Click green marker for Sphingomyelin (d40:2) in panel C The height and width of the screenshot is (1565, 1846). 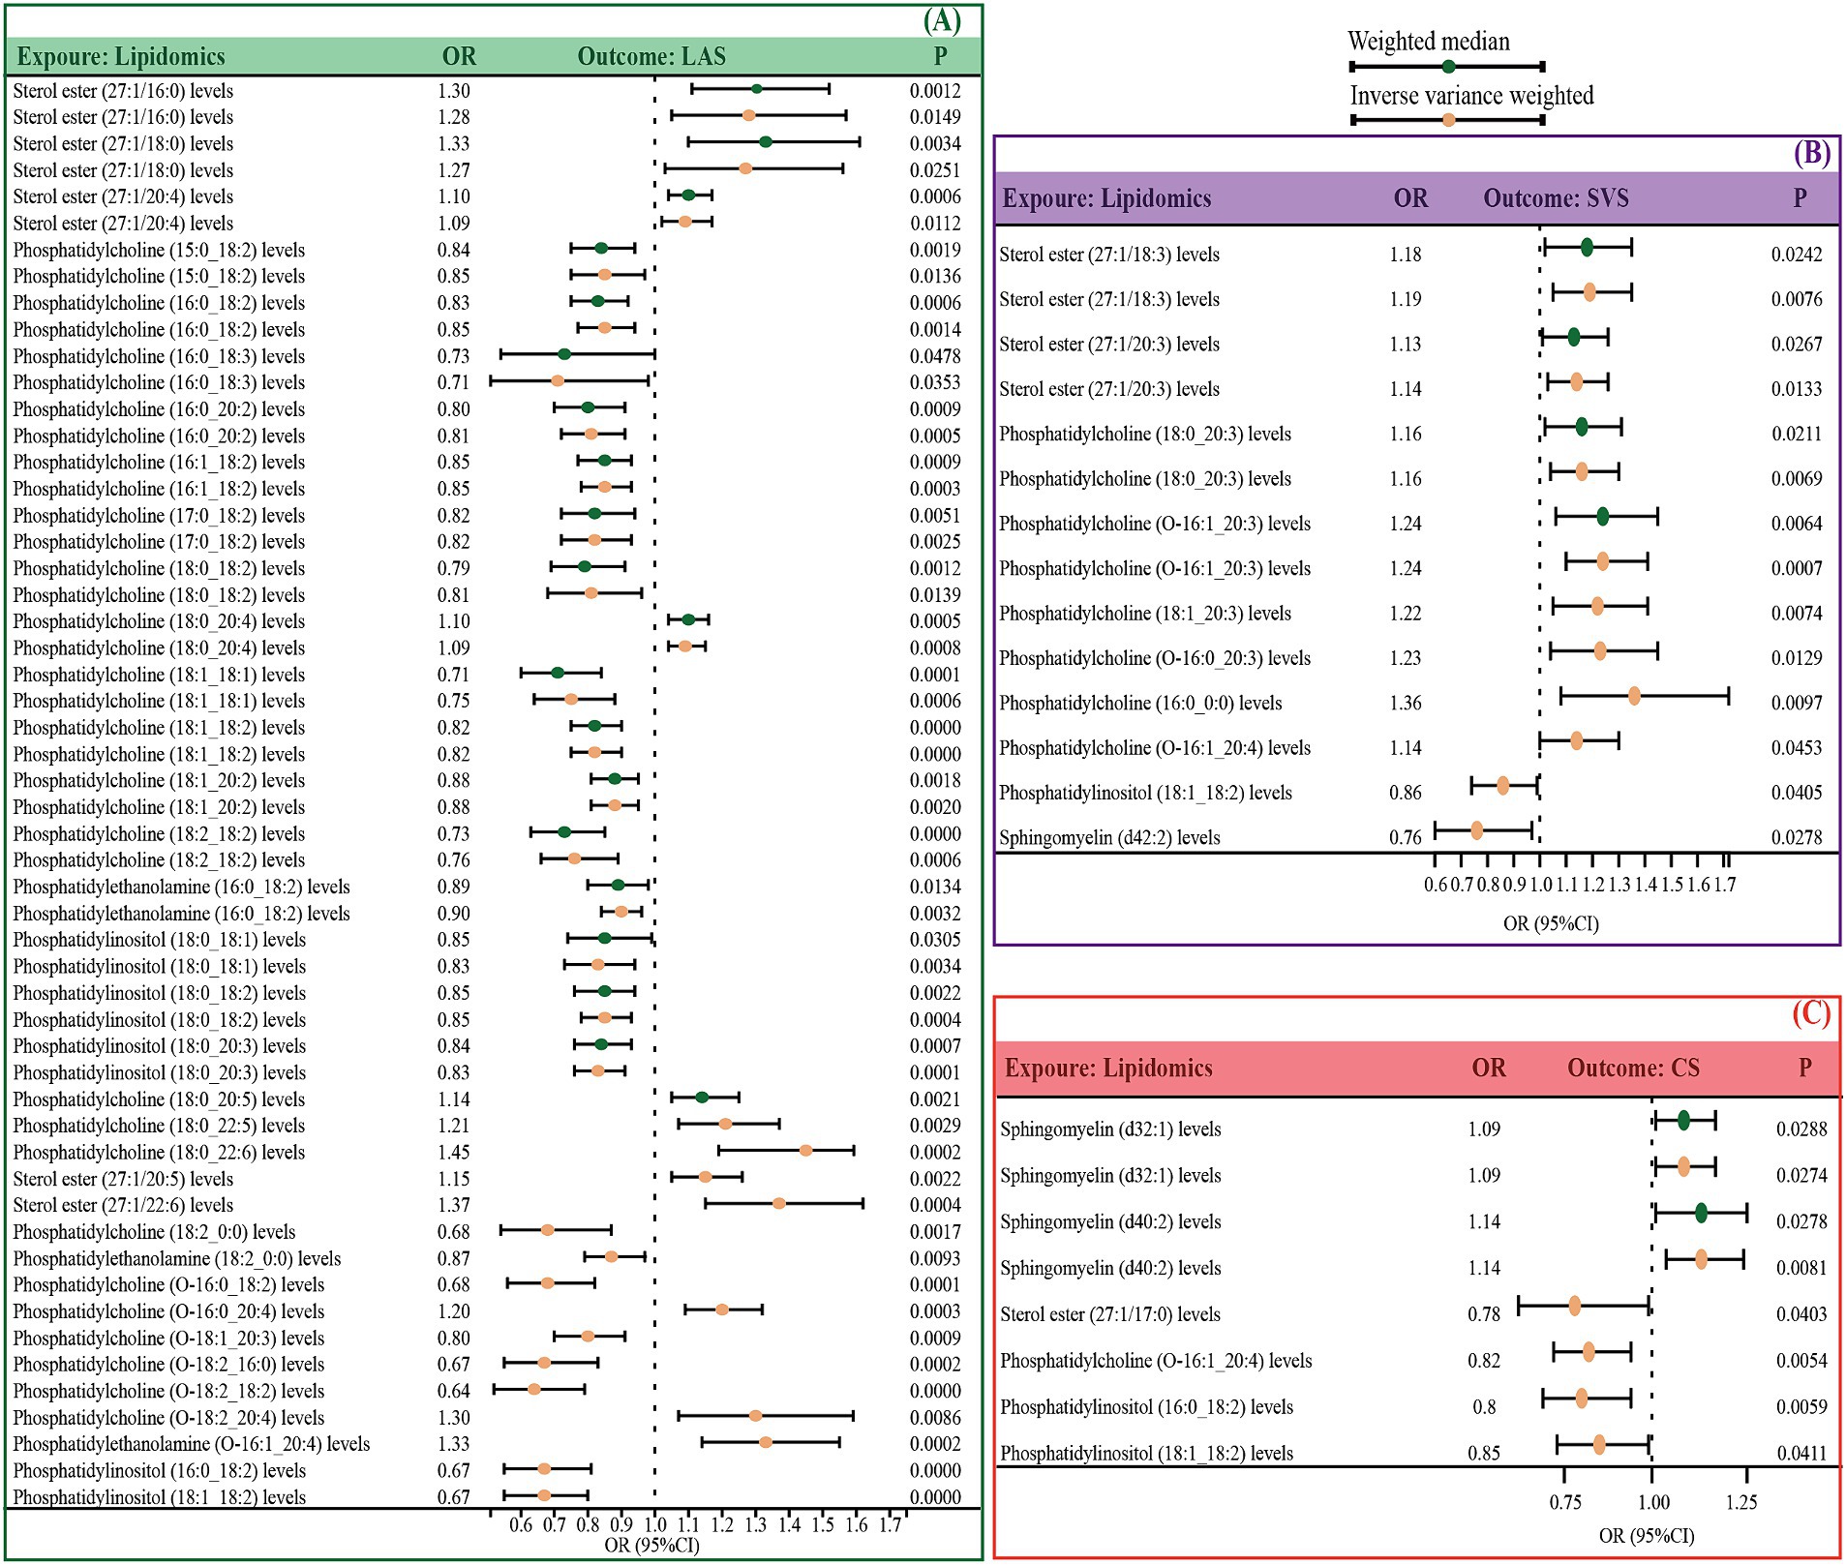1701,1213
